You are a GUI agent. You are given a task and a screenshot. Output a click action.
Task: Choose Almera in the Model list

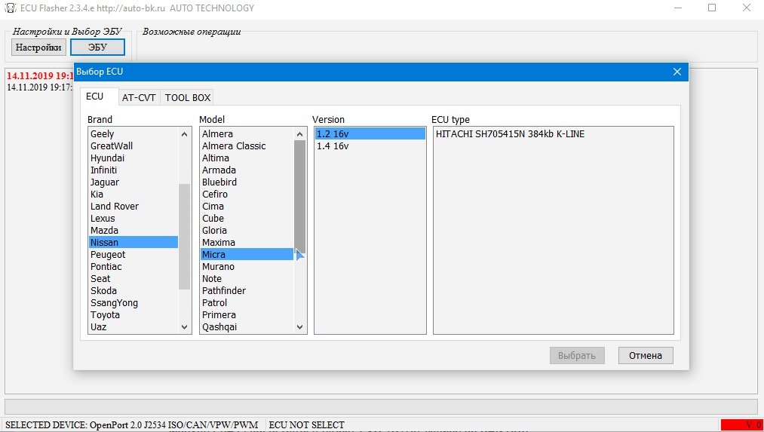pyautogui.click(x=247, y=134)
